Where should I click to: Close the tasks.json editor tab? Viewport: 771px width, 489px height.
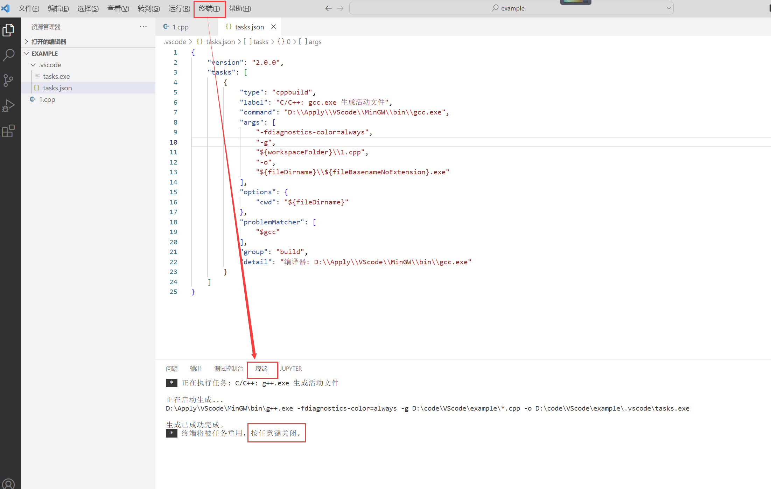[274, 27]
